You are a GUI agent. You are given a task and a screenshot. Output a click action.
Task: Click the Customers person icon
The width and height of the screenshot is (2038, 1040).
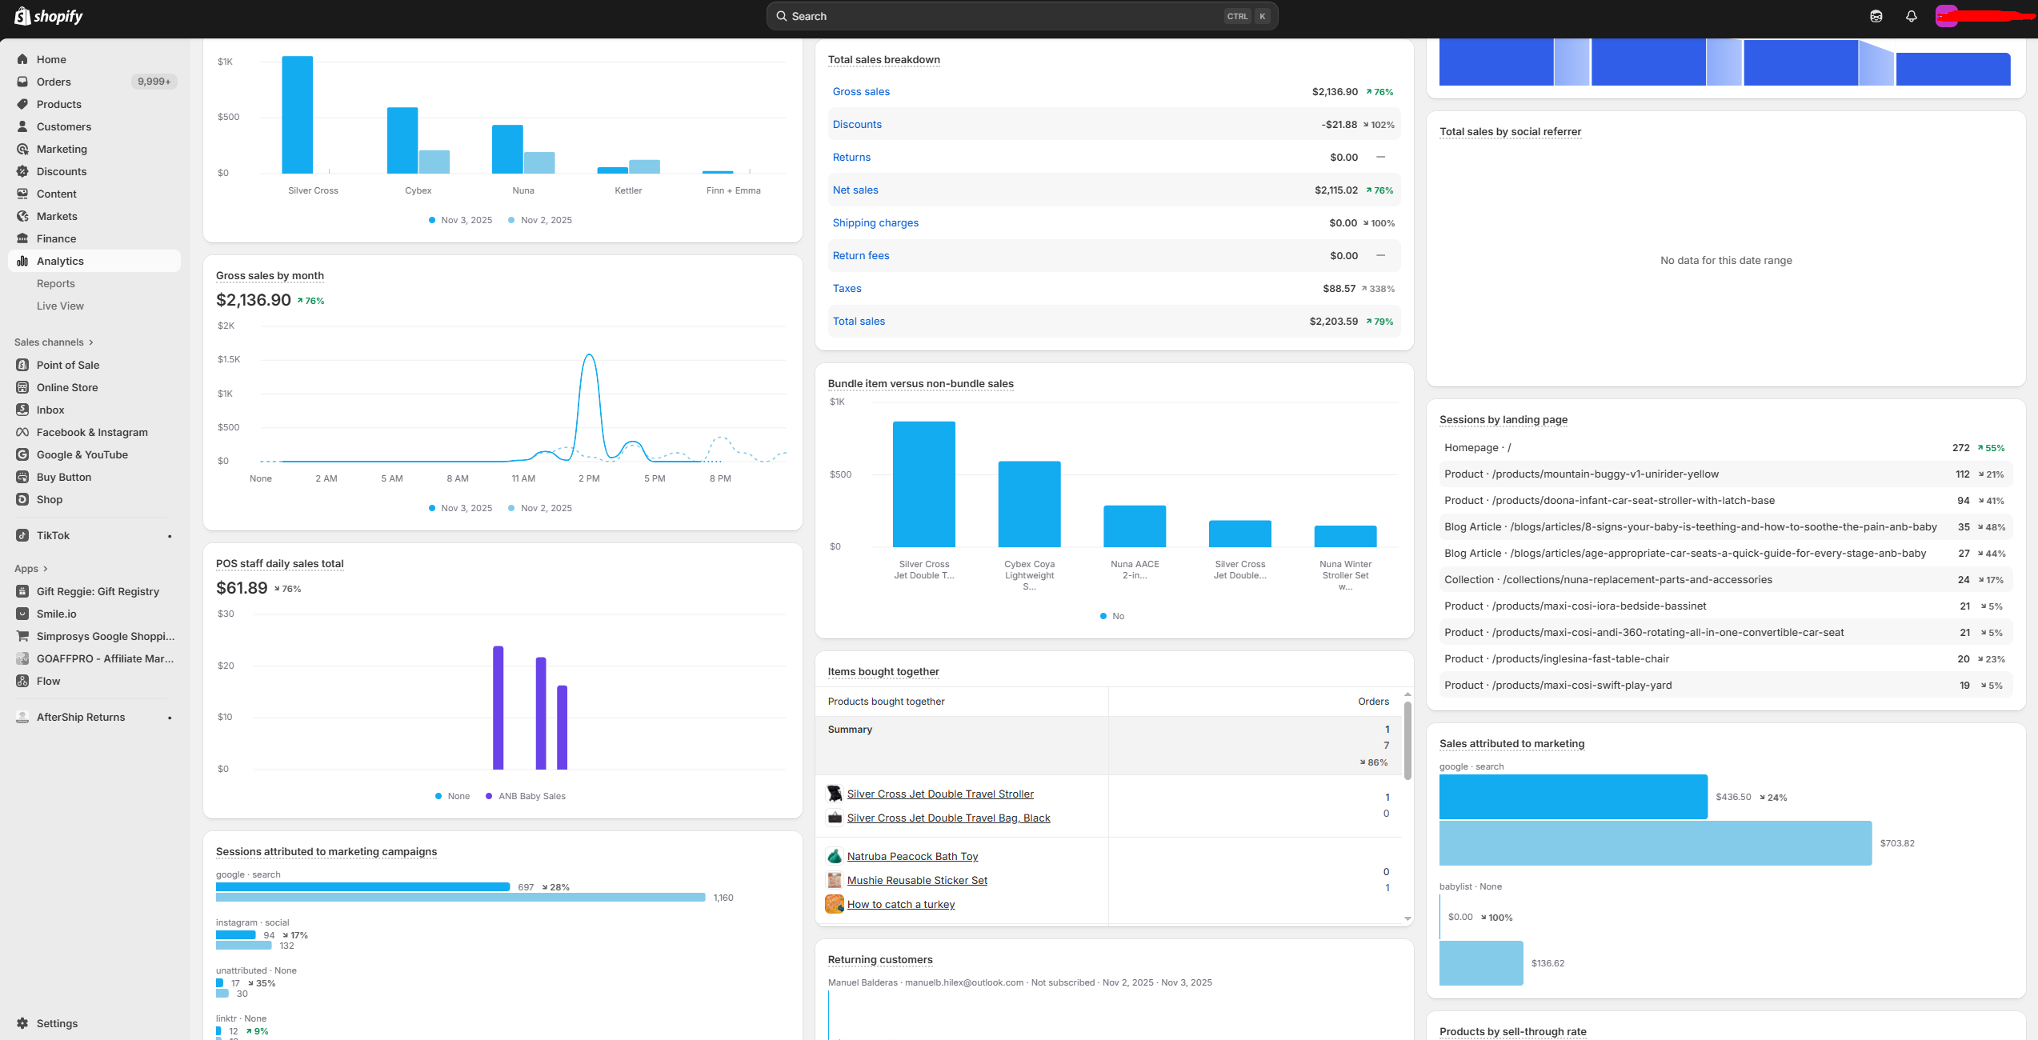(22, 126)
